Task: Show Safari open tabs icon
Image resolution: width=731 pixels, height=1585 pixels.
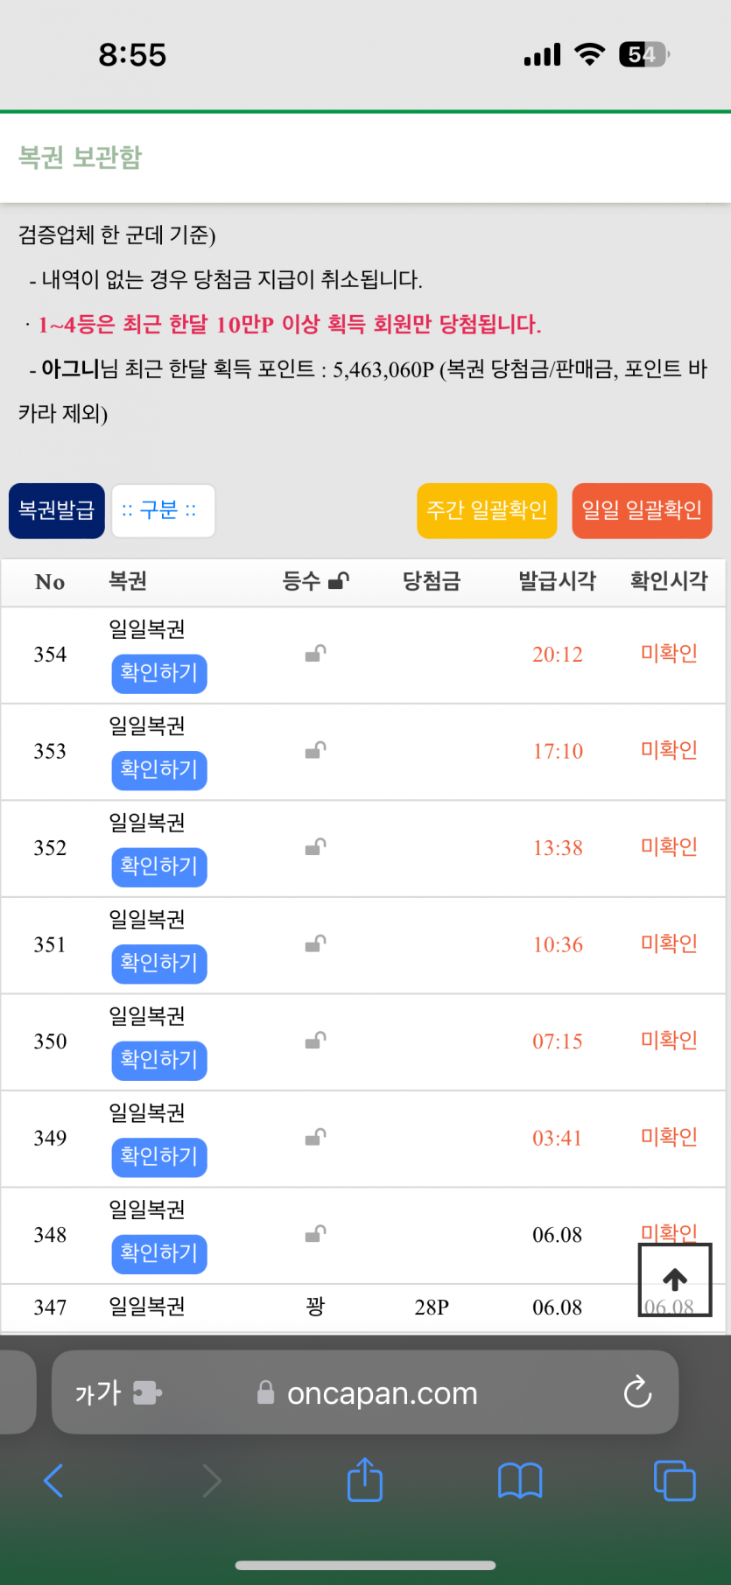Action: tap(674, 1481)
